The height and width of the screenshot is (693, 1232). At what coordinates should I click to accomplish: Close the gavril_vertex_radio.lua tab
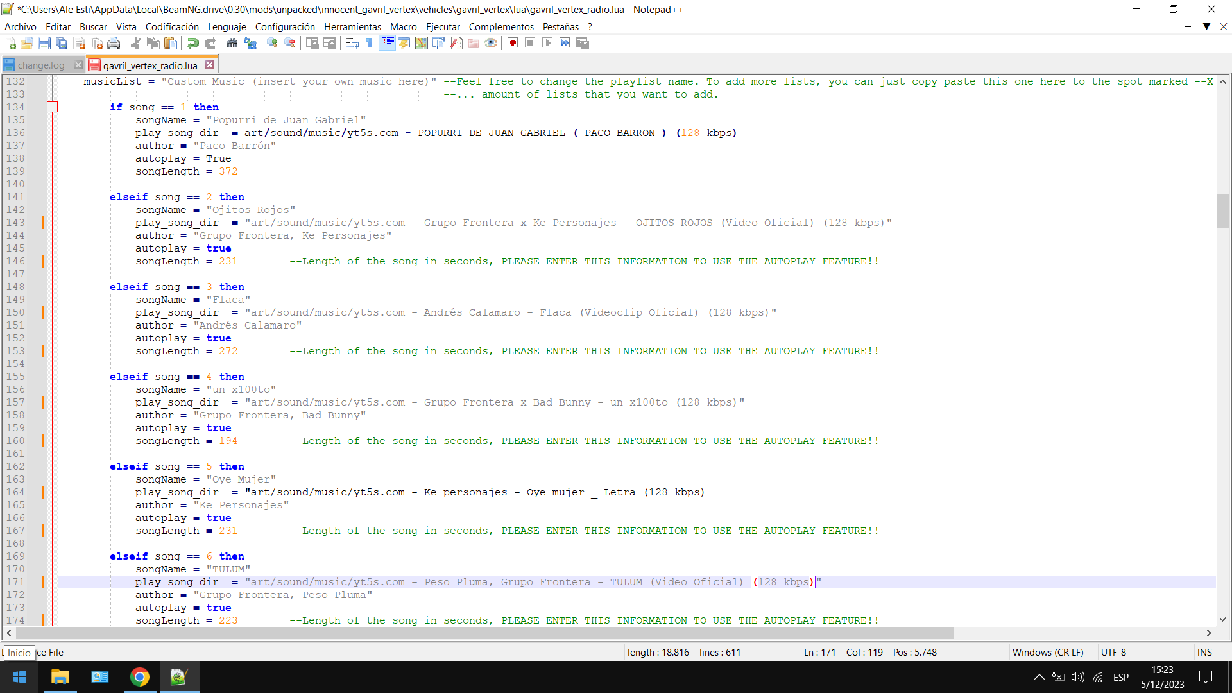pyautogui.click(x=210, y=65)
